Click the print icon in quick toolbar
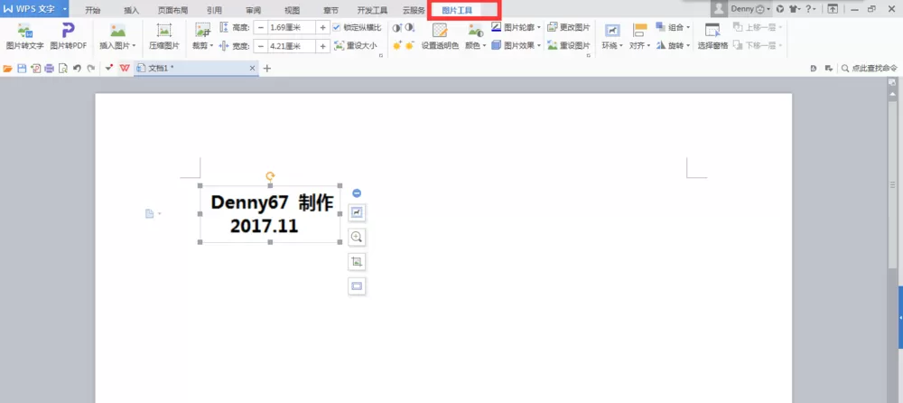This screenshot has width=903, height=403. pyautogui.click(x=49, y=69)
